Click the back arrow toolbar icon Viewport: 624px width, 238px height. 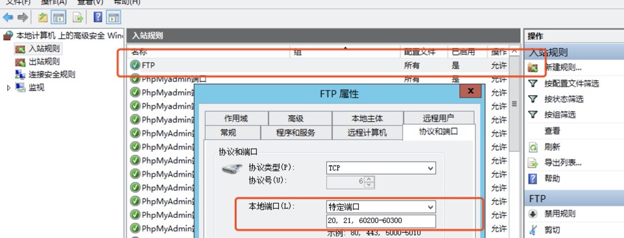tap(8, 17)
